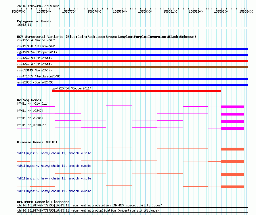Select the DECIPHER Genomic Disorders track title

pyautogui.click(x=43, y=202)
